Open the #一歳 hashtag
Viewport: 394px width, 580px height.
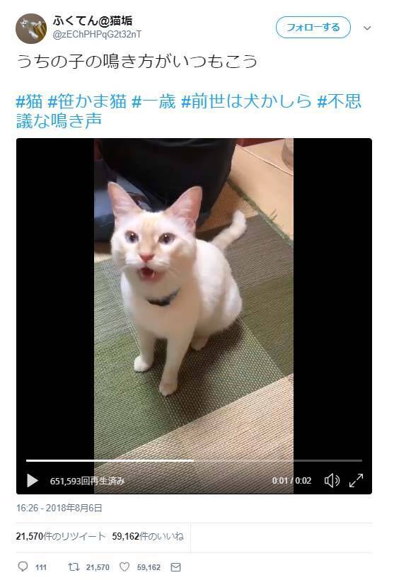pos(153,101)
